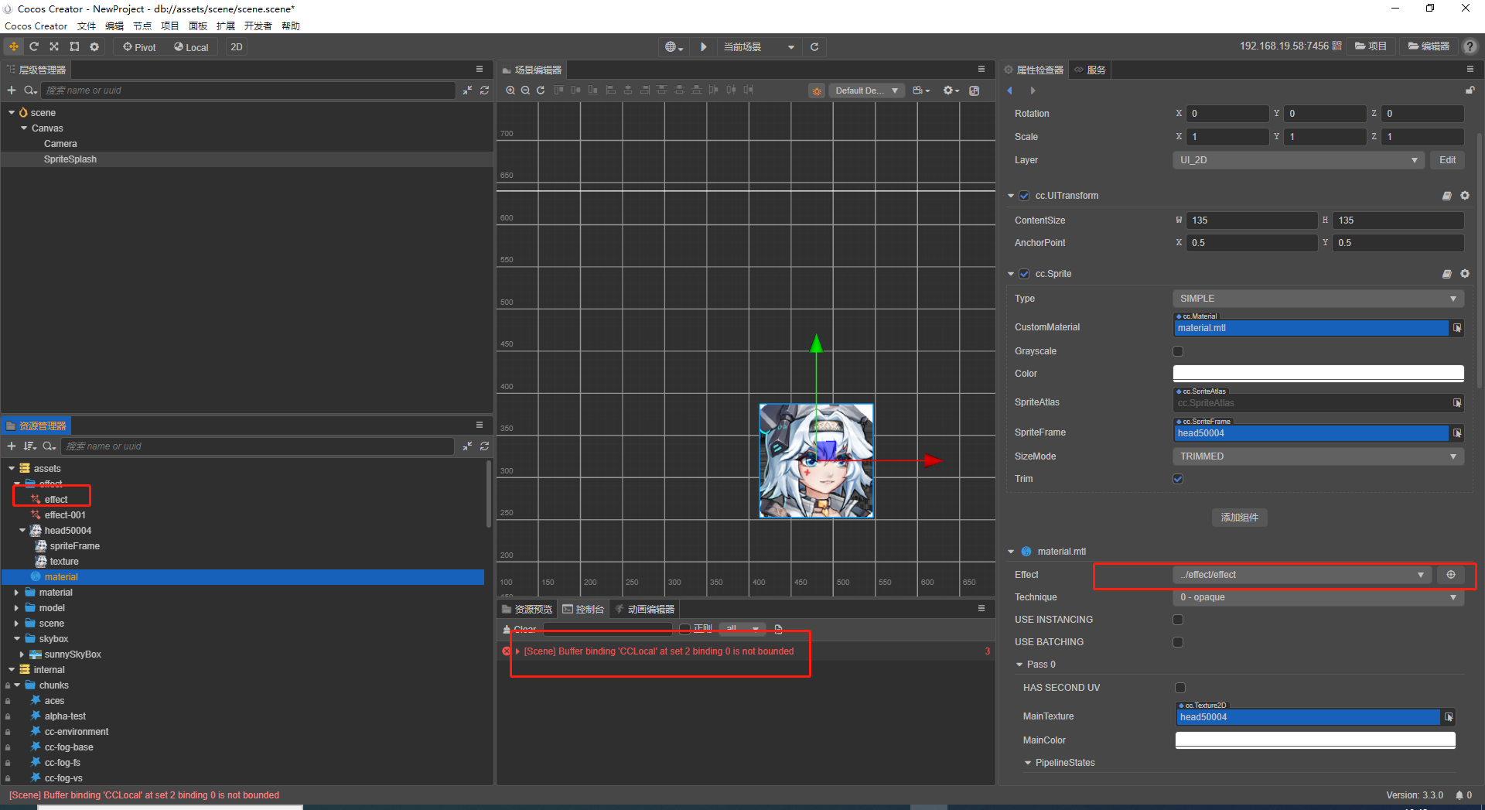This screenshot has height=810, width=1485.
Task: Open cc.UITransform component help icon
Action: (1447, 196)
